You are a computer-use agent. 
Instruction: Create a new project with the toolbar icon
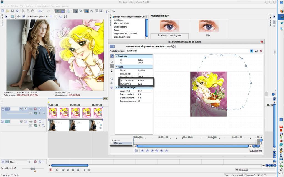(3, 11)
